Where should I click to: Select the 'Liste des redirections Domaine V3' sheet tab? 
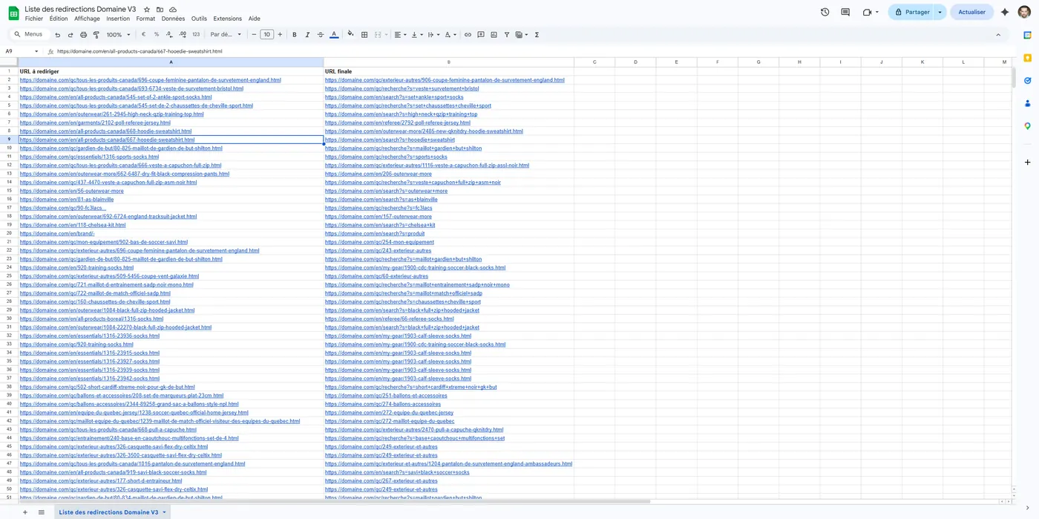pyautogui.click(x=112, y=512)
